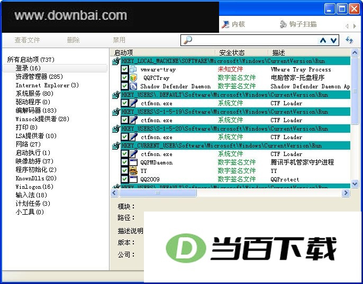Uncheck ctfmon.exe under HKEY_CURRENT_USER
The image size is (363, 284).
coord(124,154)
